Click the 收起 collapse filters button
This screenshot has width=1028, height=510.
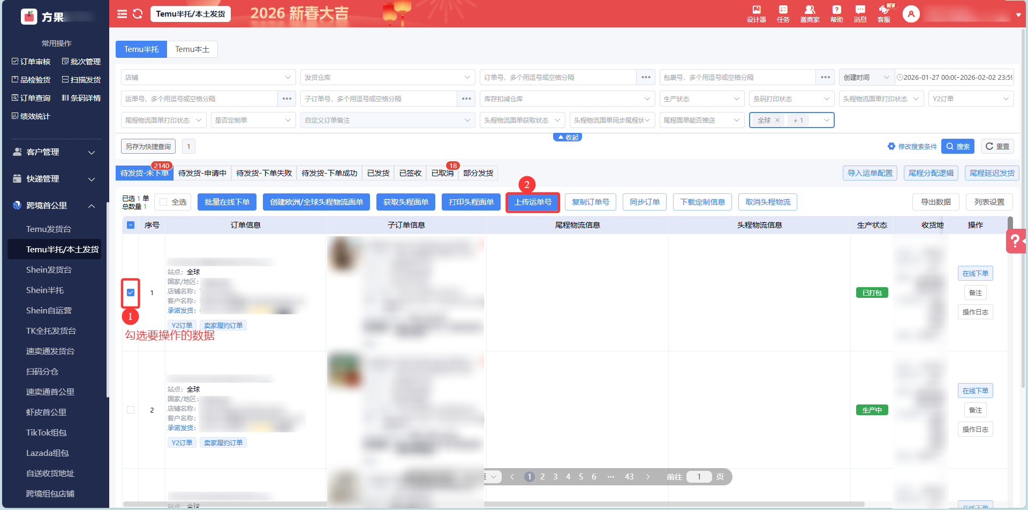pyautogui.click(x=568, y=137)
